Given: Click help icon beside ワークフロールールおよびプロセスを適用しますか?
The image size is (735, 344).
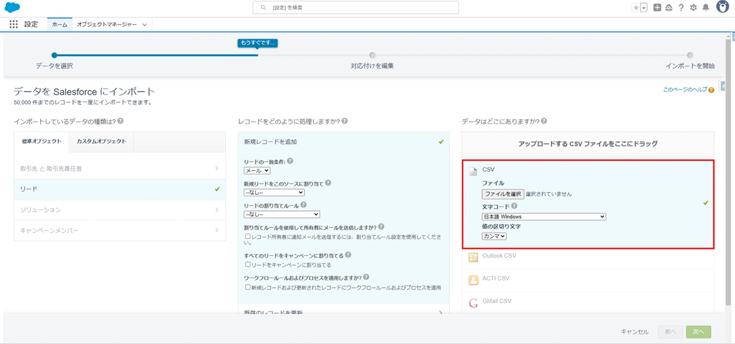Looking at the screenshot, I should point(366,277).
